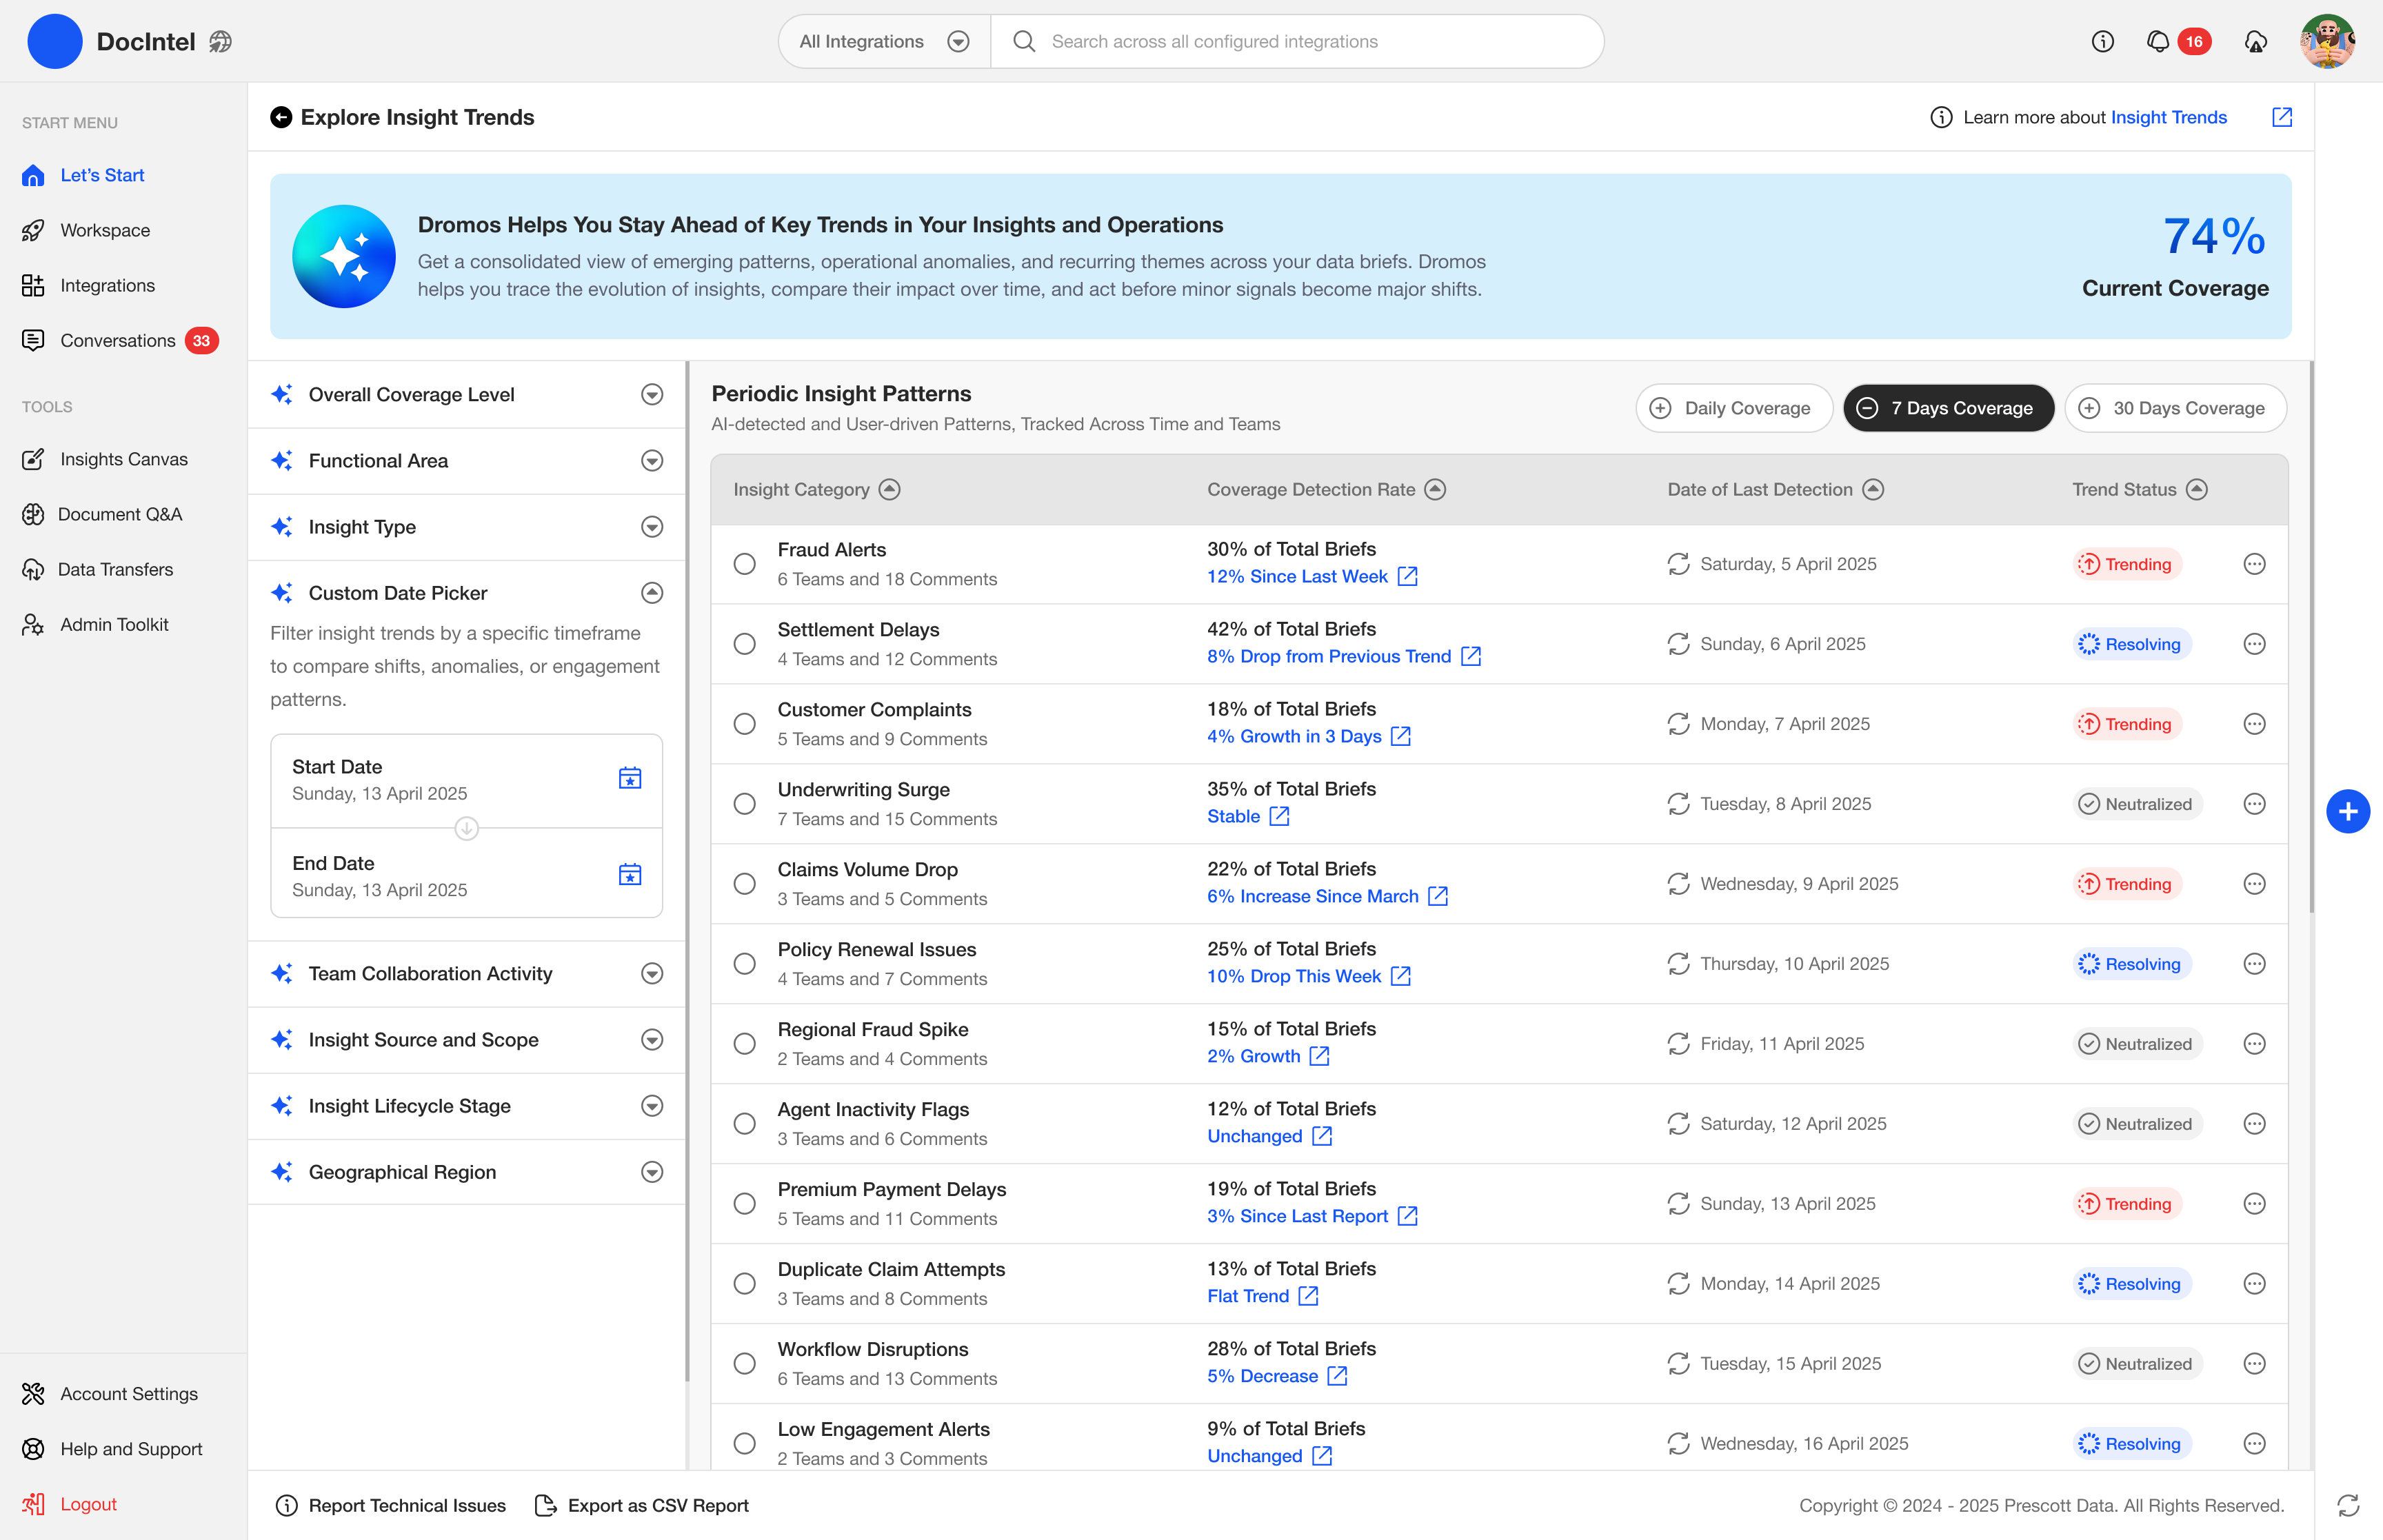Open more options for Fraud Alerts row
This screenshot has height=1540, width=2383.
2254,564
